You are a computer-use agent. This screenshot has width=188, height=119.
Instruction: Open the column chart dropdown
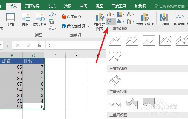click(111, 15)
